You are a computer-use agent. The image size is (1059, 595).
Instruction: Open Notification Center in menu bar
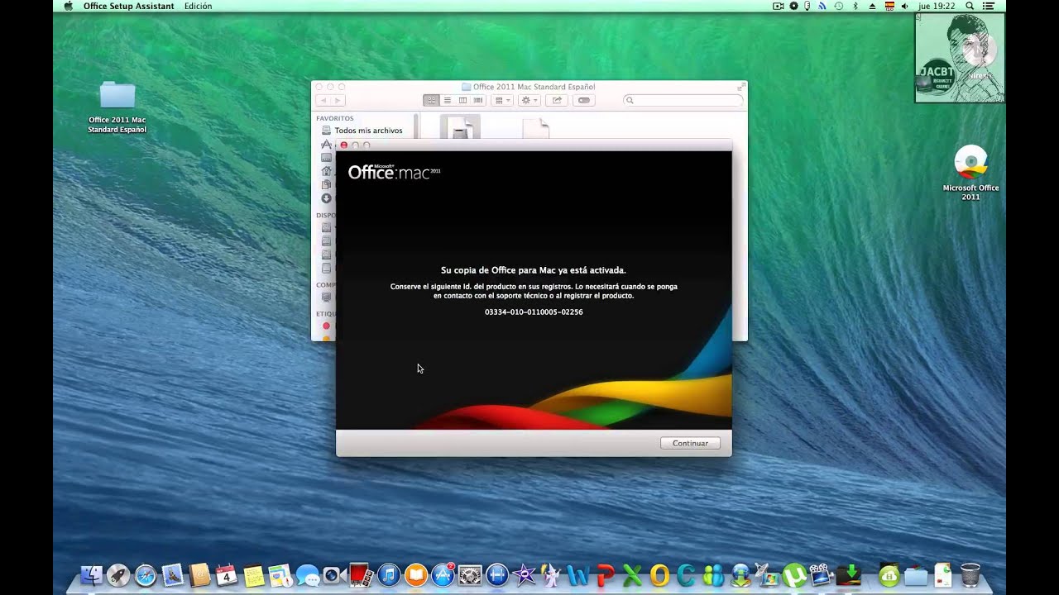pos(988,6)
